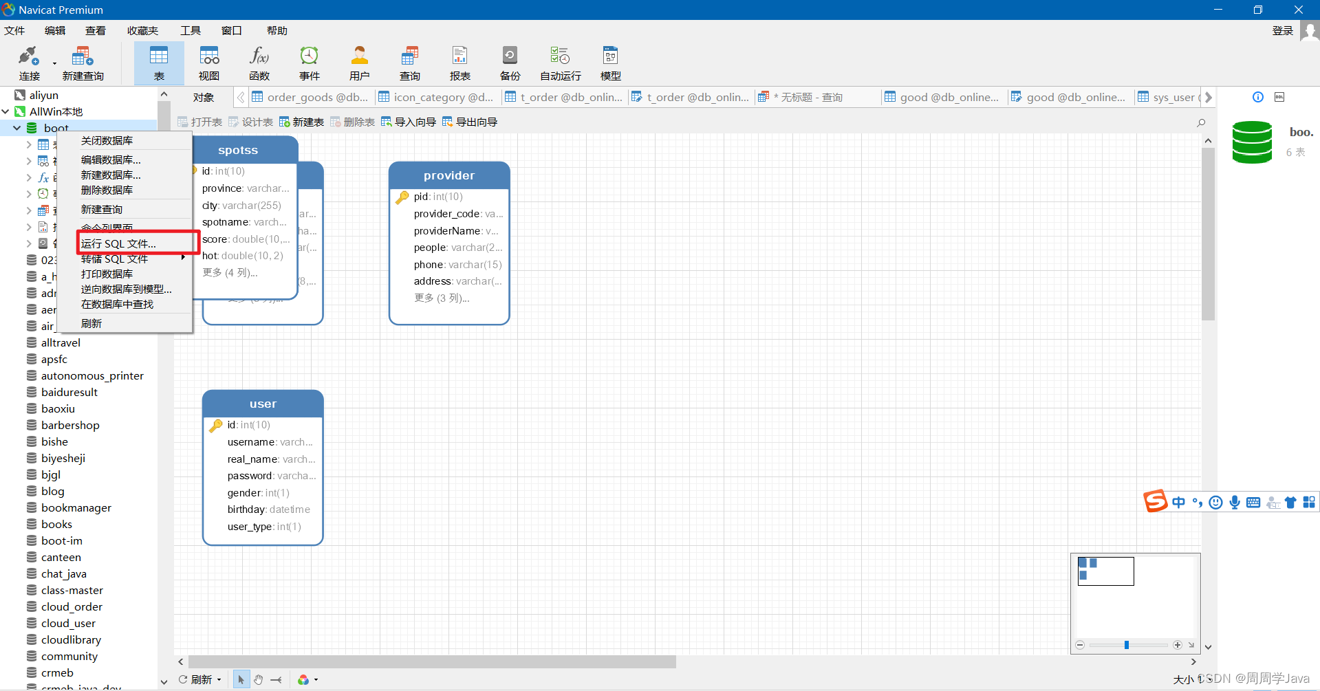Click the DDL panel icon

pyautogui.click(x=1279, y=97)
